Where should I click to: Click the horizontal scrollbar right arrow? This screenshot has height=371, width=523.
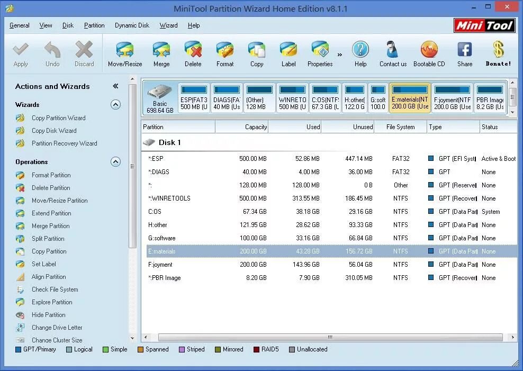point(512,337)
